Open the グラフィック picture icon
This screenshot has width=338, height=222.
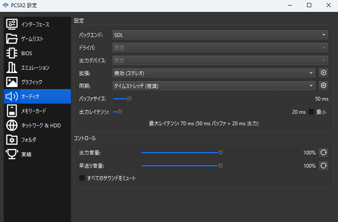(x=12, y=82)
